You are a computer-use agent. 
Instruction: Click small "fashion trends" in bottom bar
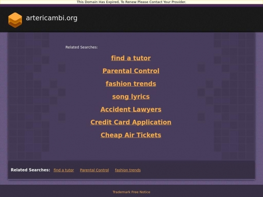[x=128, y=170]
